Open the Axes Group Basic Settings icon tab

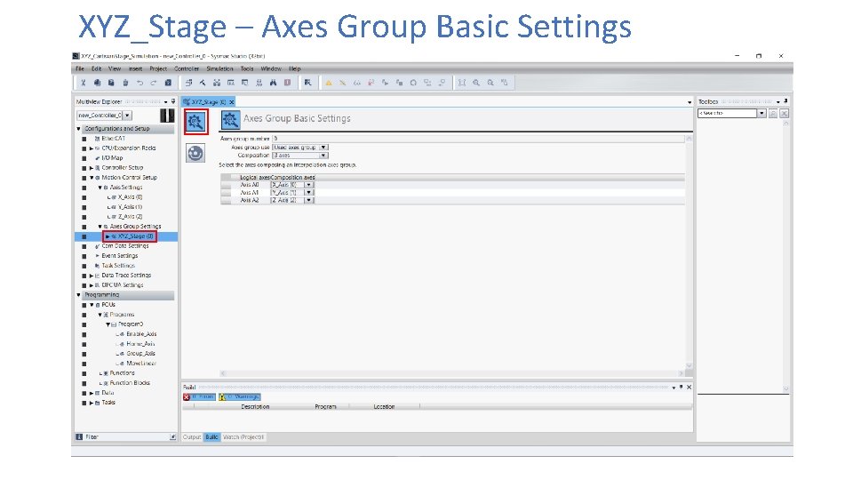[x=195, y=122]
